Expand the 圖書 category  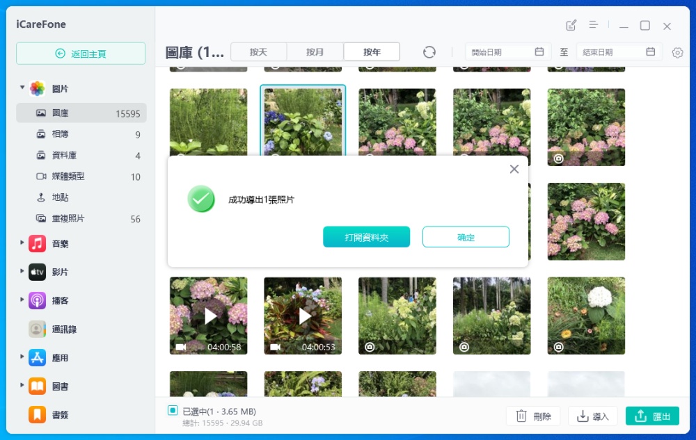point(22,385)
